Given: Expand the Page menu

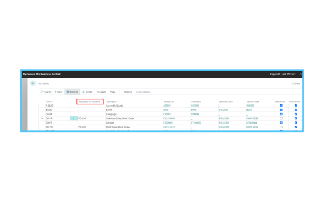Looking at the screenshot, I should (113, 92).
